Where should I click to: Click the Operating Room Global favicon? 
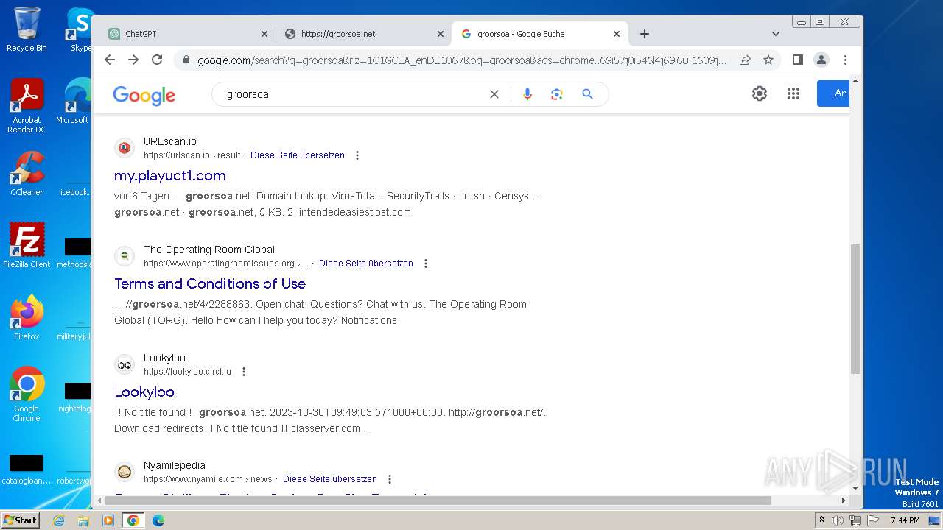click(125, 256)
